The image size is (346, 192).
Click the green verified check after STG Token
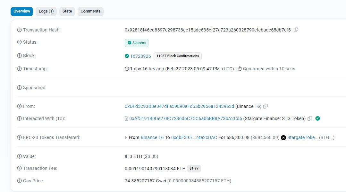317,118
